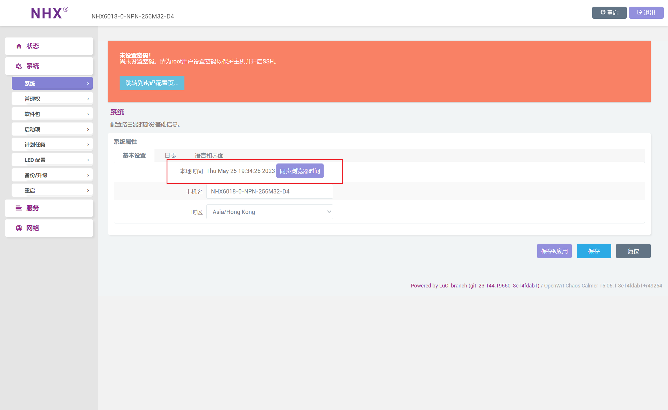The width and height of the screenshot is (668, 410).
Task: Switch to the 日志 tab
Action: [170, 156]
